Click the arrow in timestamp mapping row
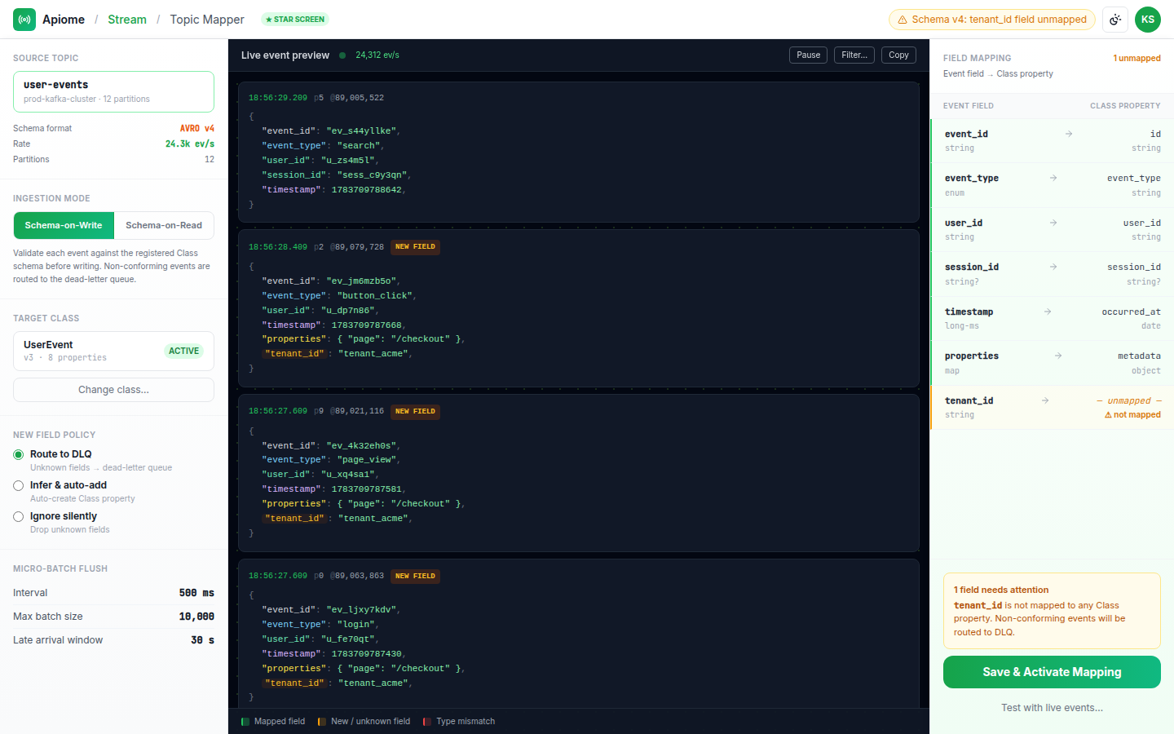The image size is (1174, 734). point(1048,312)
